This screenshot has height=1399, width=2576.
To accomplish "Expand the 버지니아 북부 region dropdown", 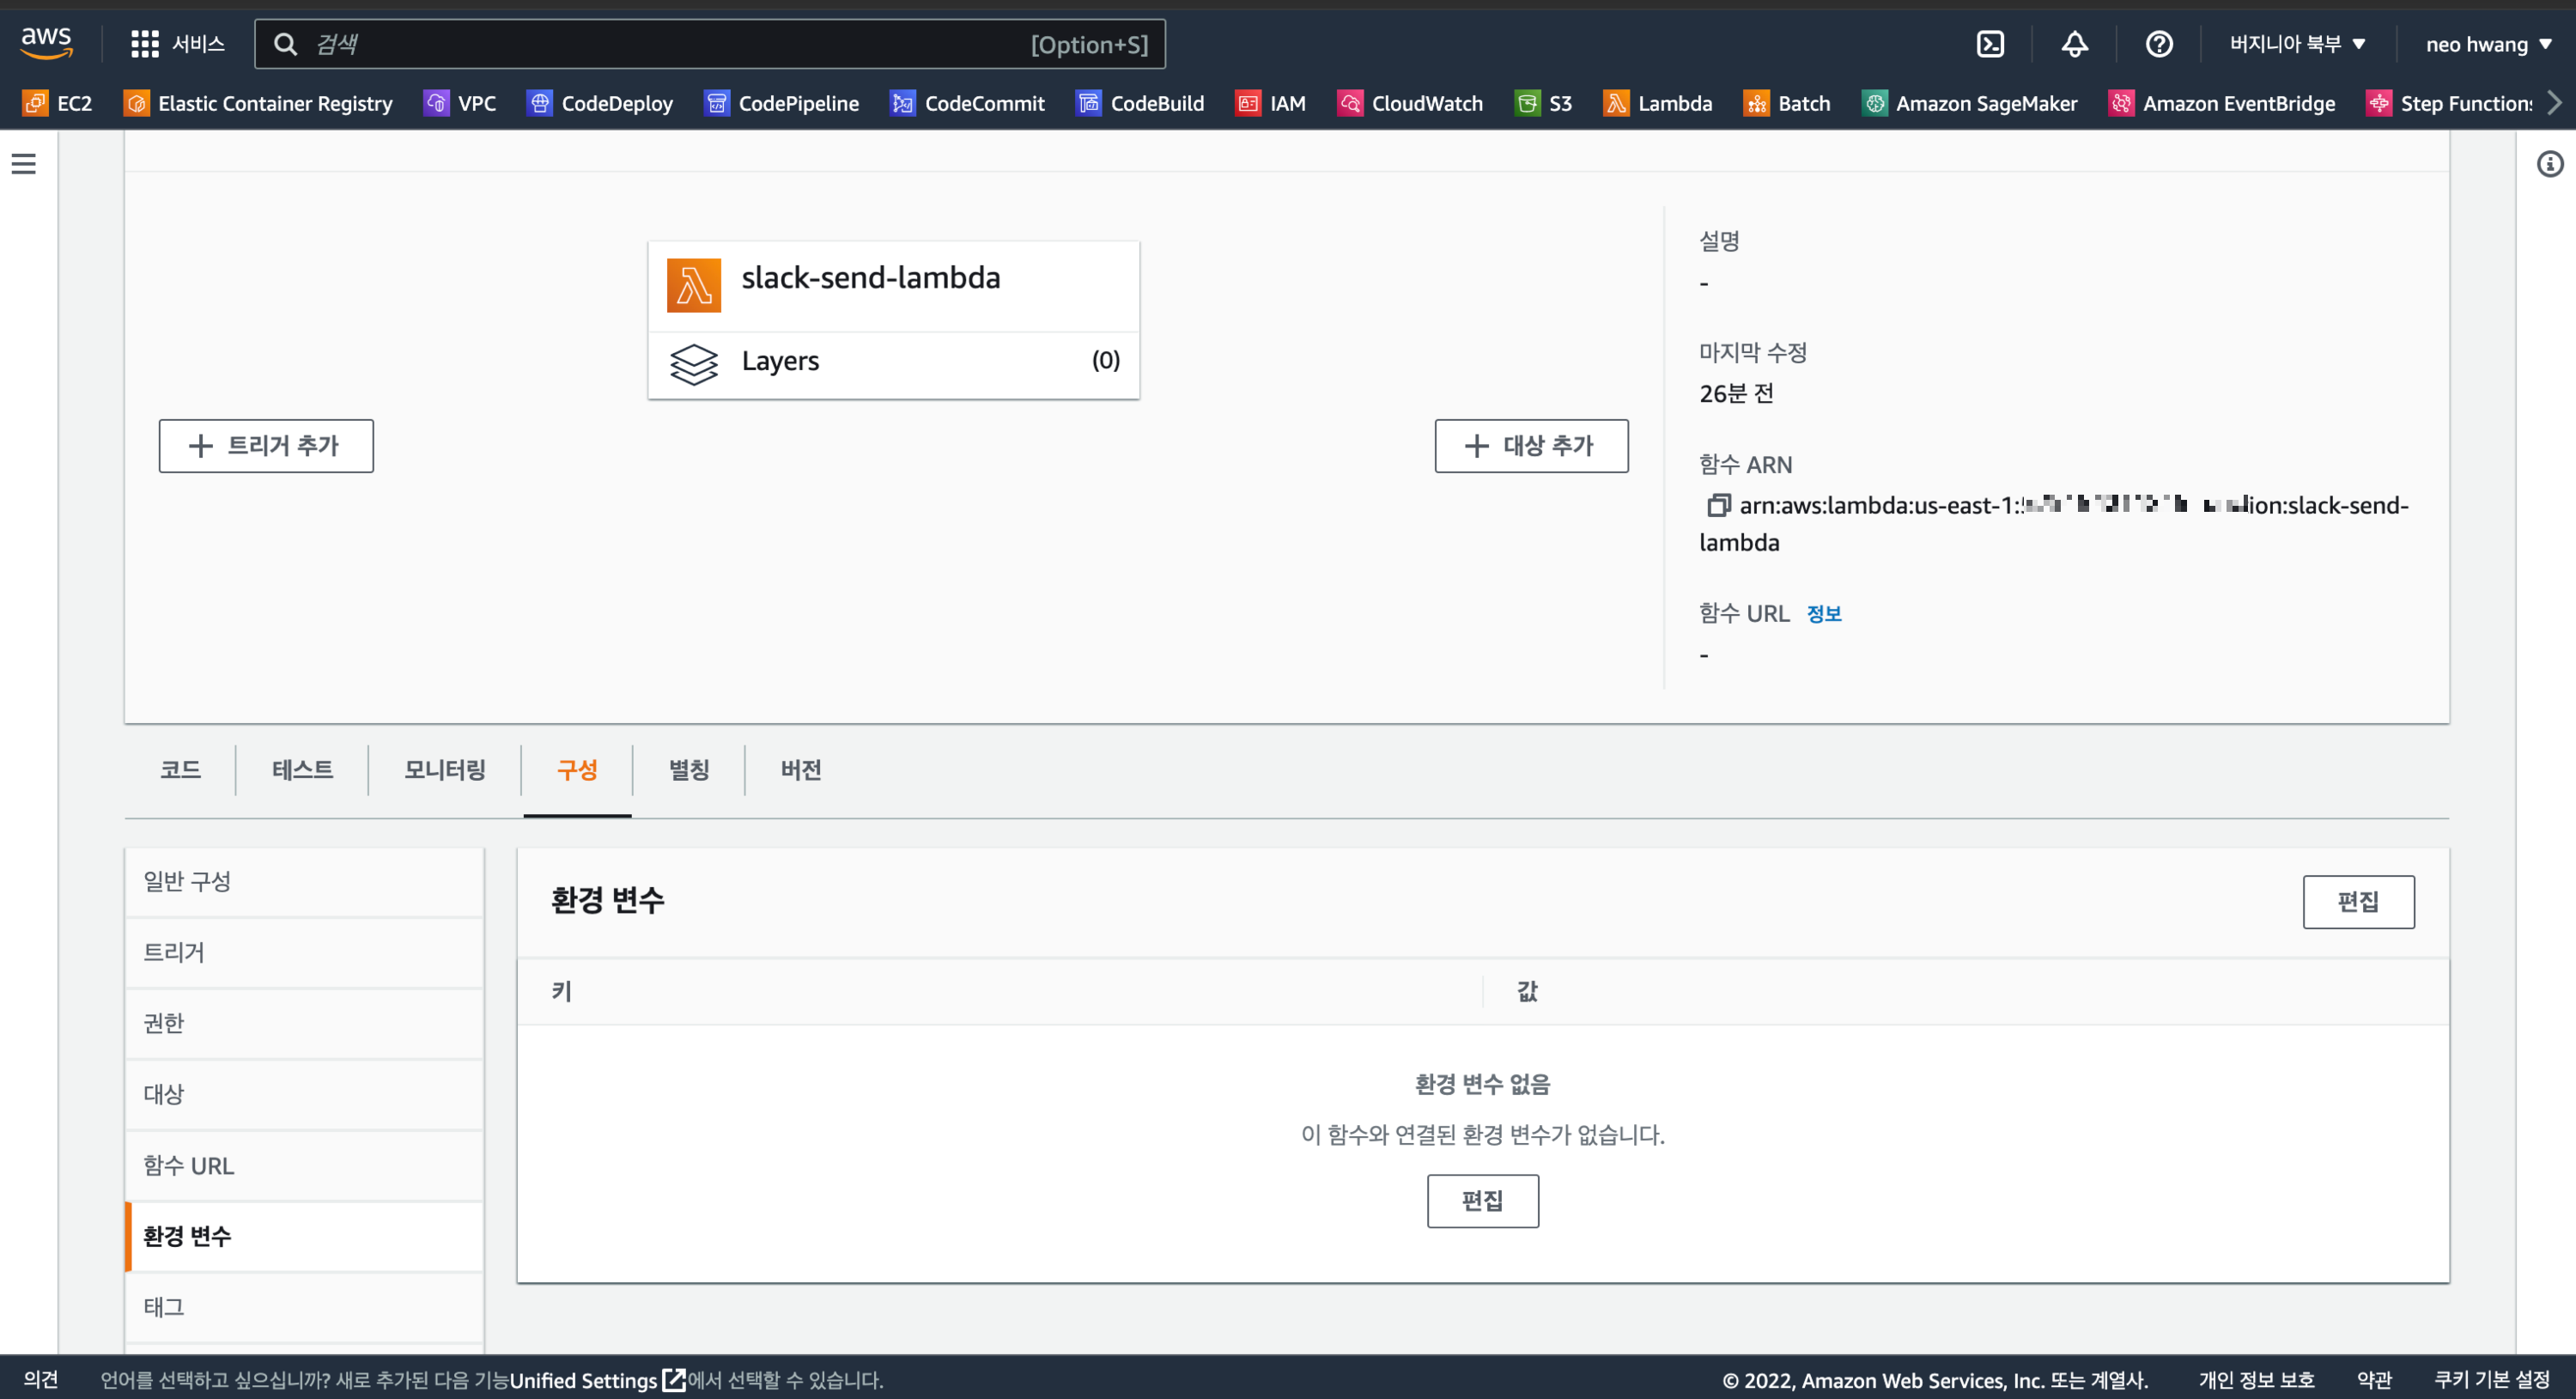I will coord(2297,44).
